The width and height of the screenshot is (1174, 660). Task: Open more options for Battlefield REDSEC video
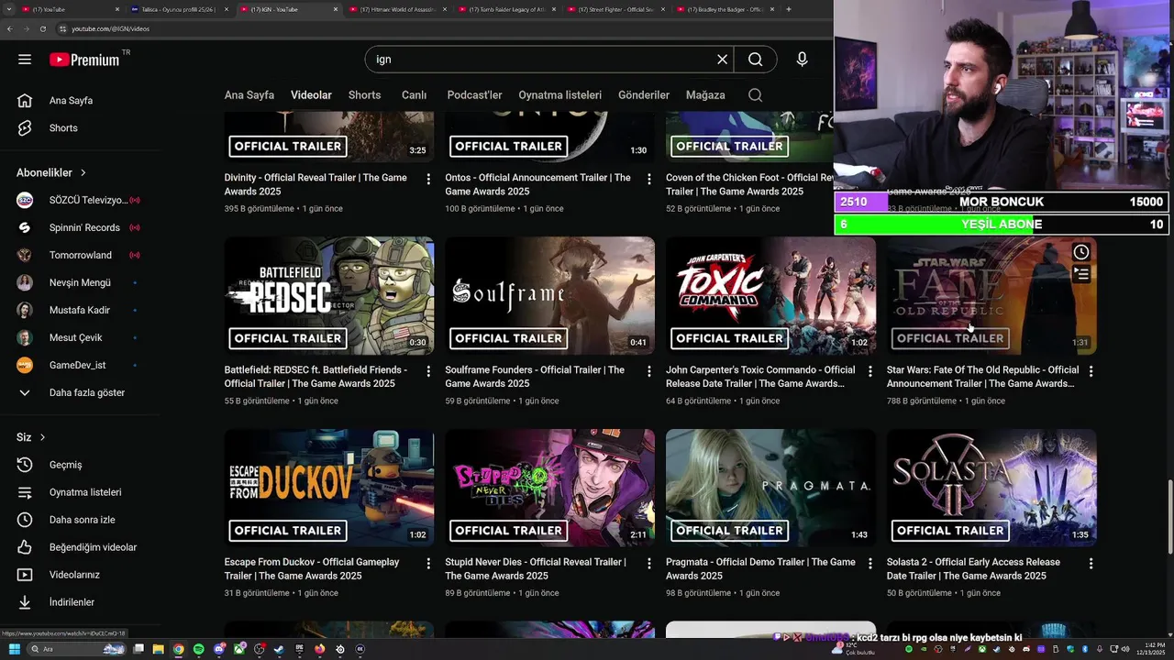(428, 371)
